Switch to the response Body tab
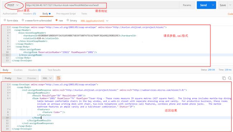Viewport: 233px width, 132px height. tap(5, 70)
